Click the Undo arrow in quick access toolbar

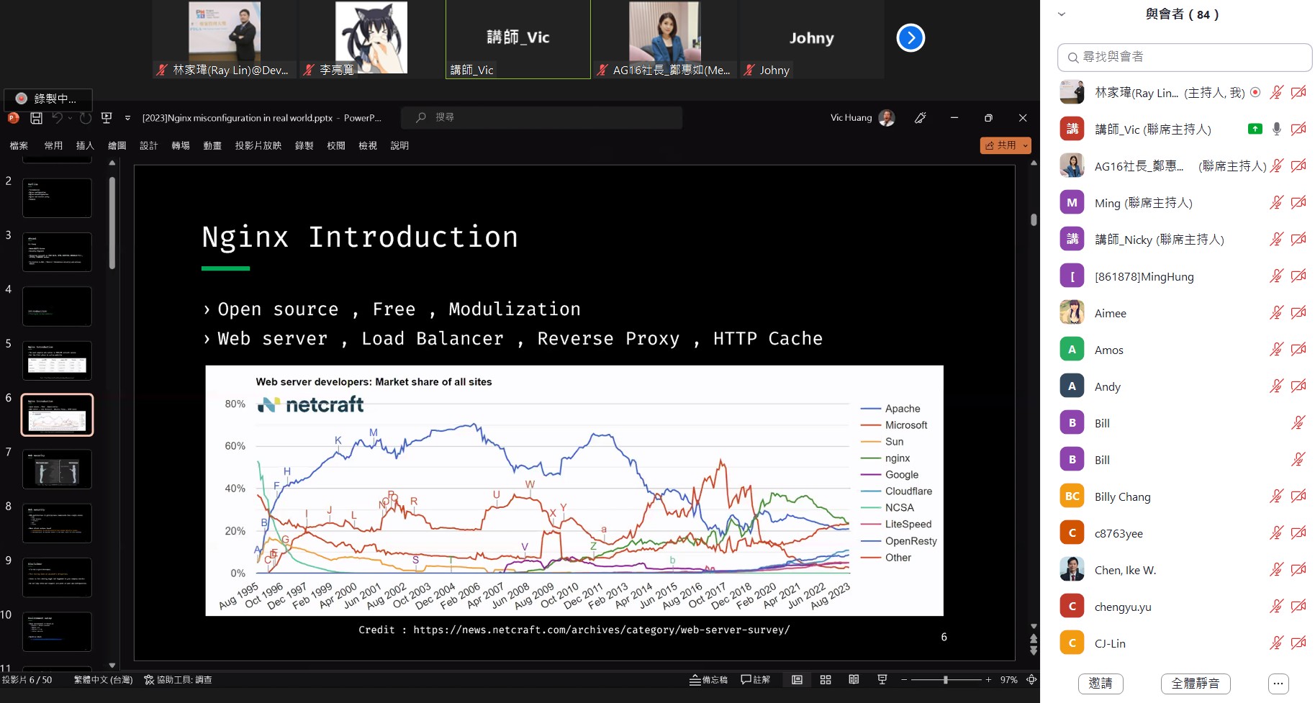(x=58, y=118)
